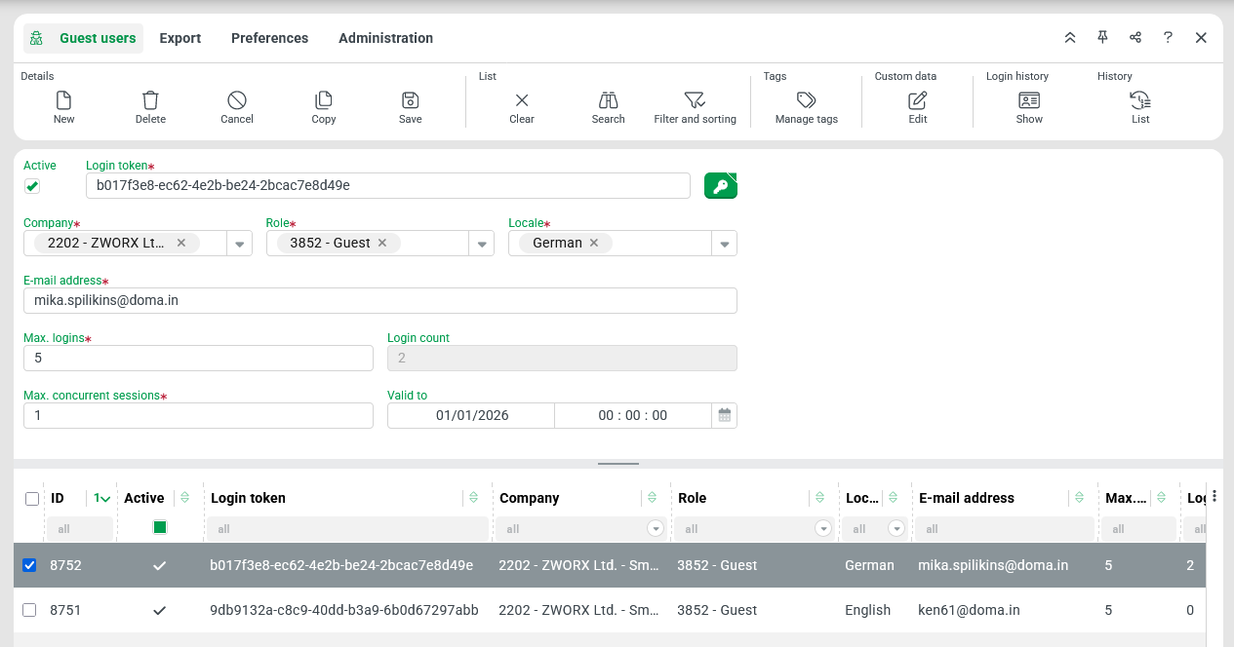Viewport: 1234px width, 647px height.
Task: Expand the Role dropdown
Action: (x=483, y=244)
